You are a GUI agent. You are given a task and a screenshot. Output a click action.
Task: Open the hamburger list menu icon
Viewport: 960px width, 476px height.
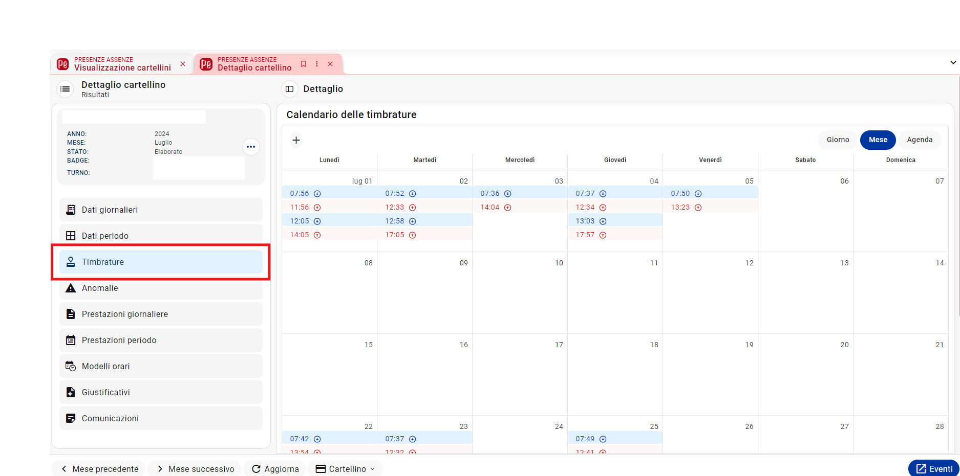[65, 89]
